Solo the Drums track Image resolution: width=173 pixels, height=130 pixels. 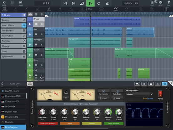[42, 24]
